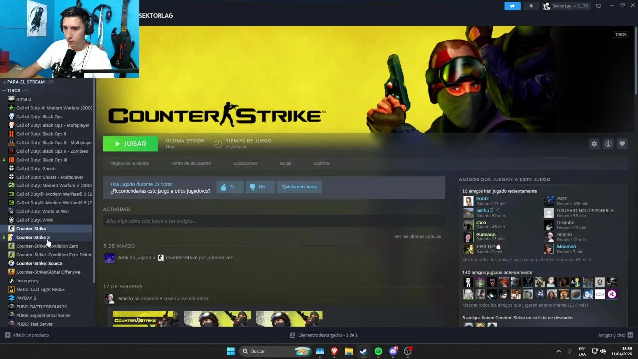Click the activity text input field
This screenshot has width=638, height=359.
(274, 221)
